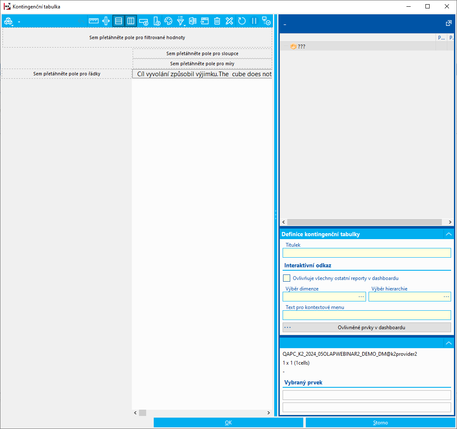Open the color palette icon

pos(168,21)
